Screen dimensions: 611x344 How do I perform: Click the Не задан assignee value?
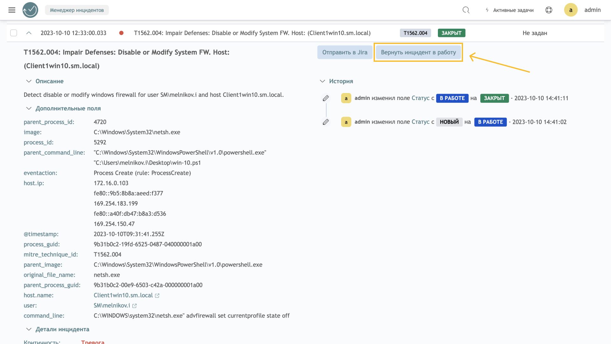[x=535, y=33]
